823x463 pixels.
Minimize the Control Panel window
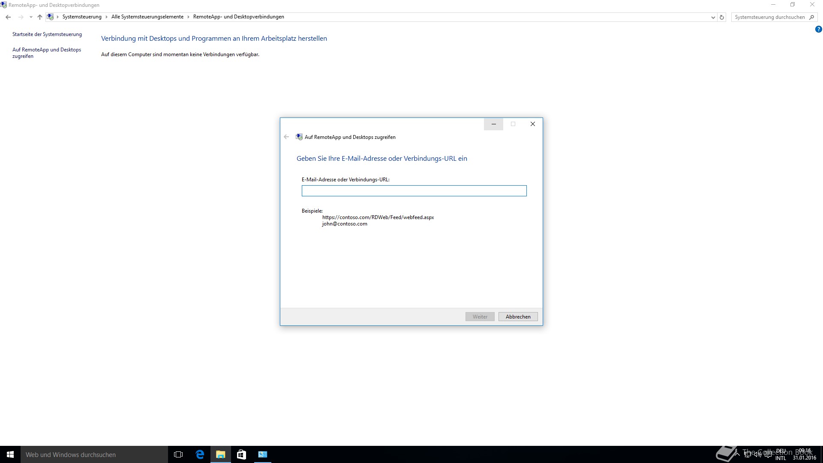(773, 5)
